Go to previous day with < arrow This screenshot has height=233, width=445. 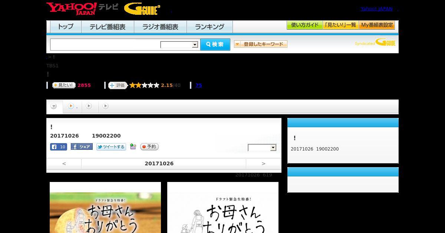(x=64, y=163)
